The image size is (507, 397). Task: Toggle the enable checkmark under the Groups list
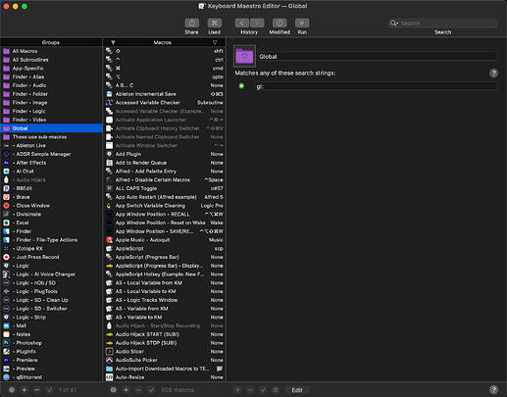[x=50, y=390]
